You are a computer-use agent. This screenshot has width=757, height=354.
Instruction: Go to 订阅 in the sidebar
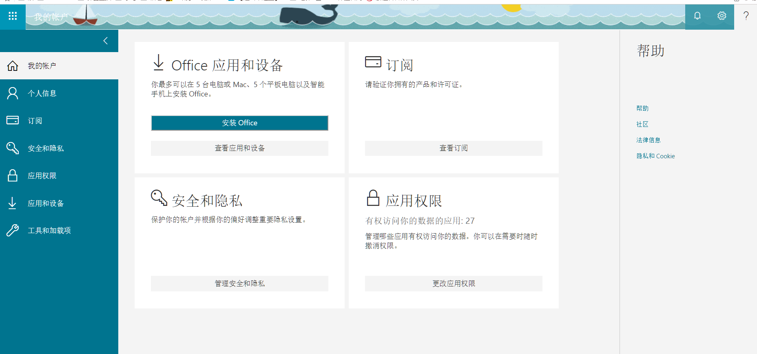(x=59, y=120)
